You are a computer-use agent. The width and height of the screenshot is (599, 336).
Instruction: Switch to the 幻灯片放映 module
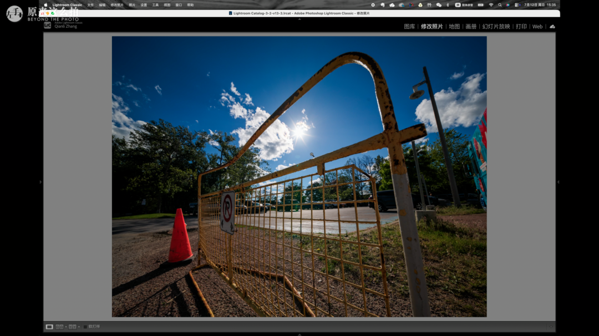tap(496, 27)
